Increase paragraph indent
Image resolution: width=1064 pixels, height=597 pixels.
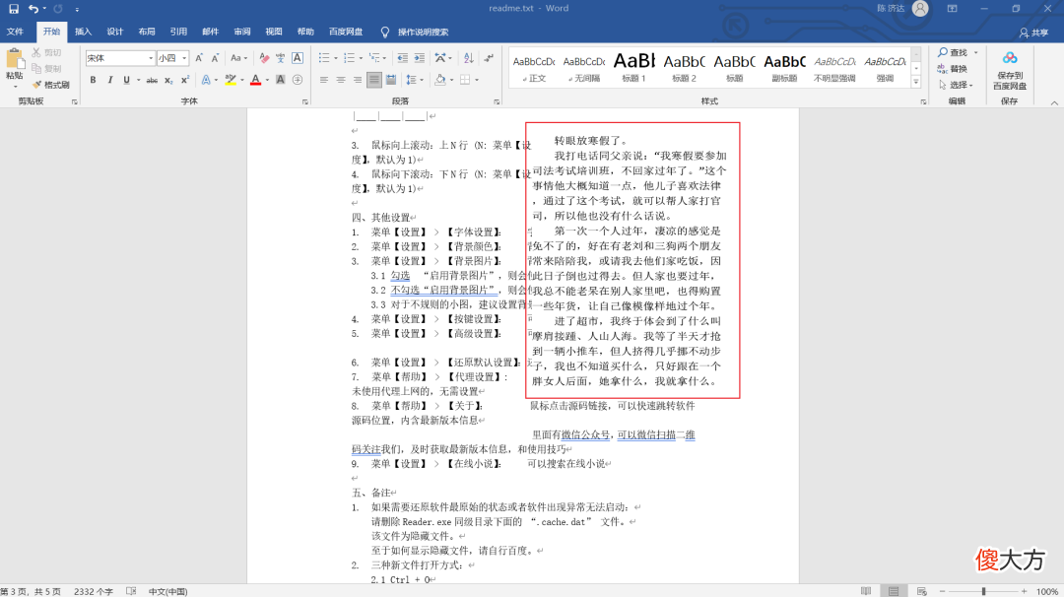point(420,58)
